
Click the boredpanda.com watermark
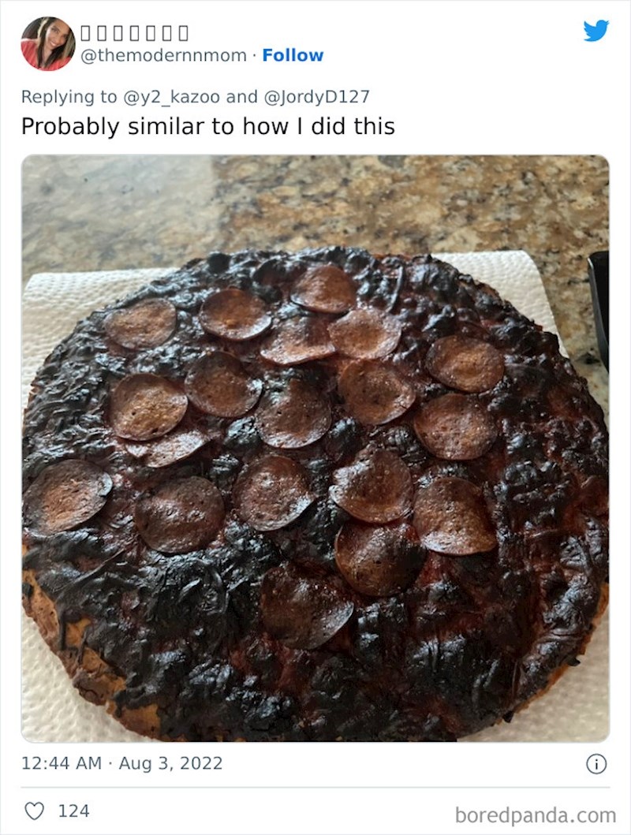click(x=535, y=815)
